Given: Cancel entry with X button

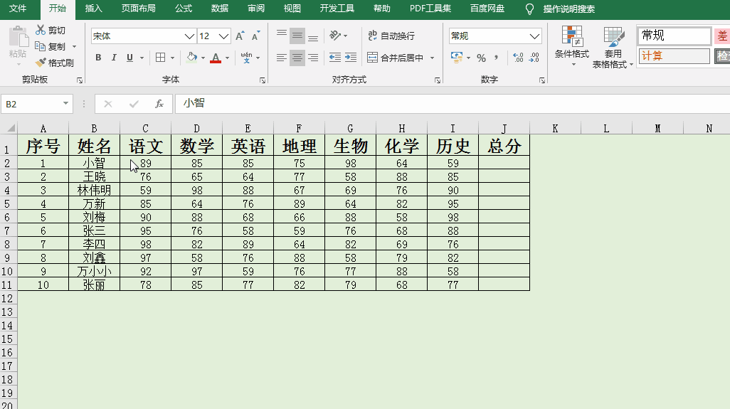Looking at the screenshot, I should [108, 104].
